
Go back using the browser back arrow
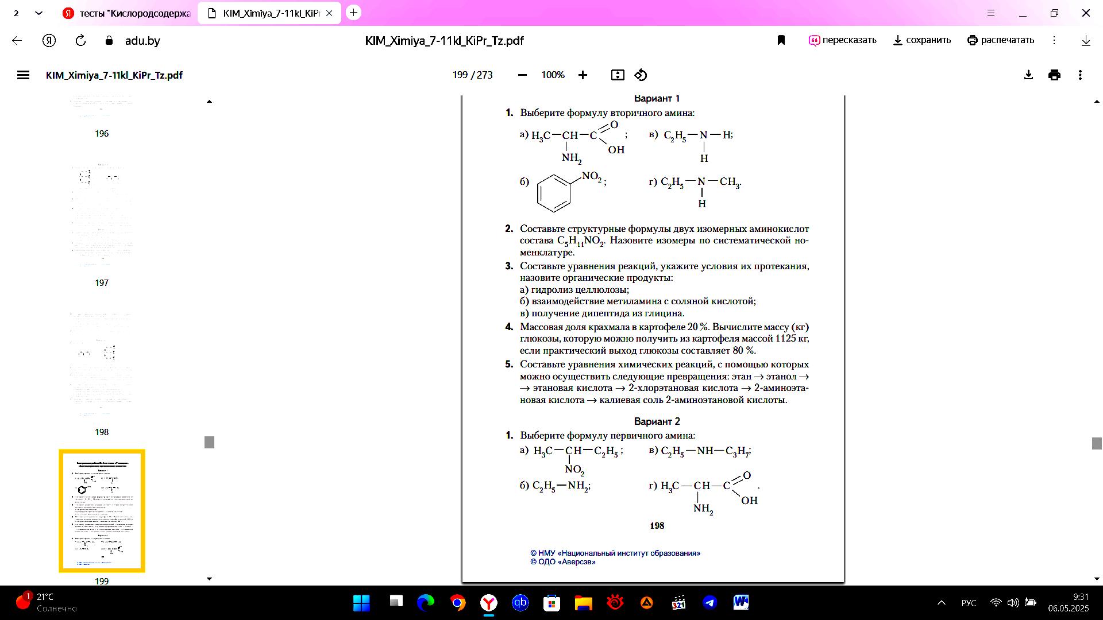[17, 40]
